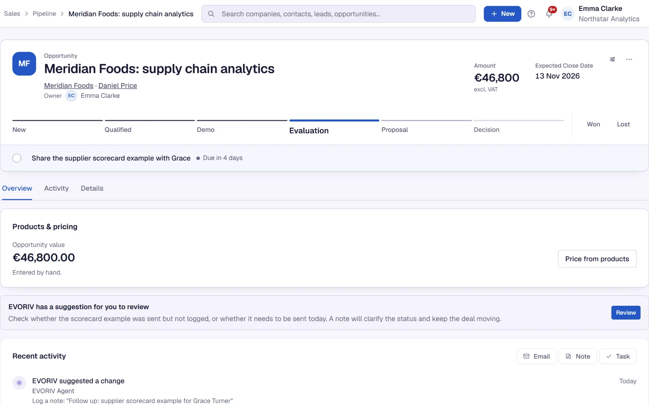
Task: Click the EC owner avatar badge
Action: coord(71,96)
